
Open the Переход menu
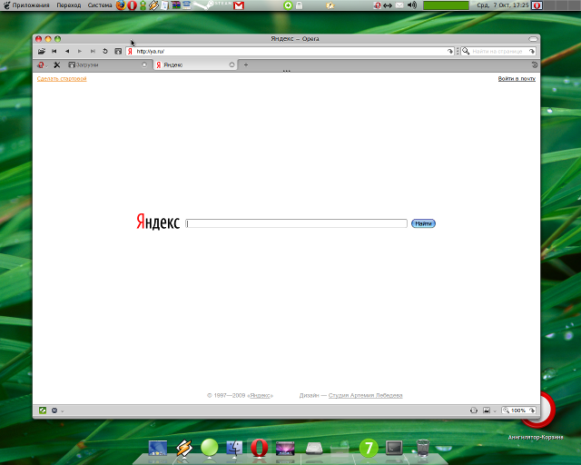pos(69,5)
